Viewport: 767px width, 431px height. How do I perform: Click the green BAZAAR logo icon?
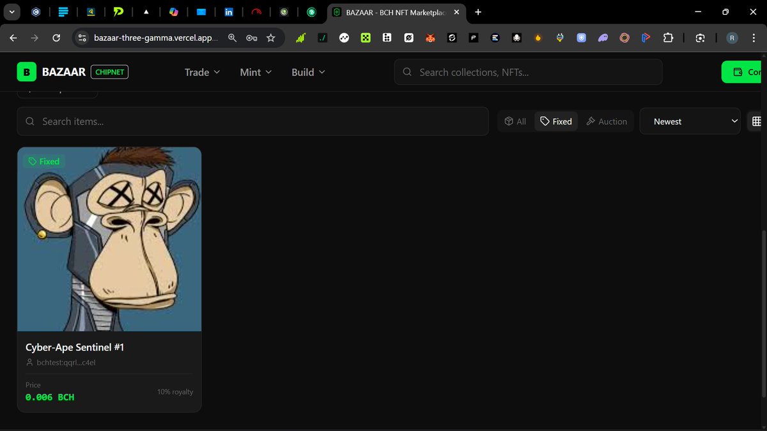(x=27, y=72)
